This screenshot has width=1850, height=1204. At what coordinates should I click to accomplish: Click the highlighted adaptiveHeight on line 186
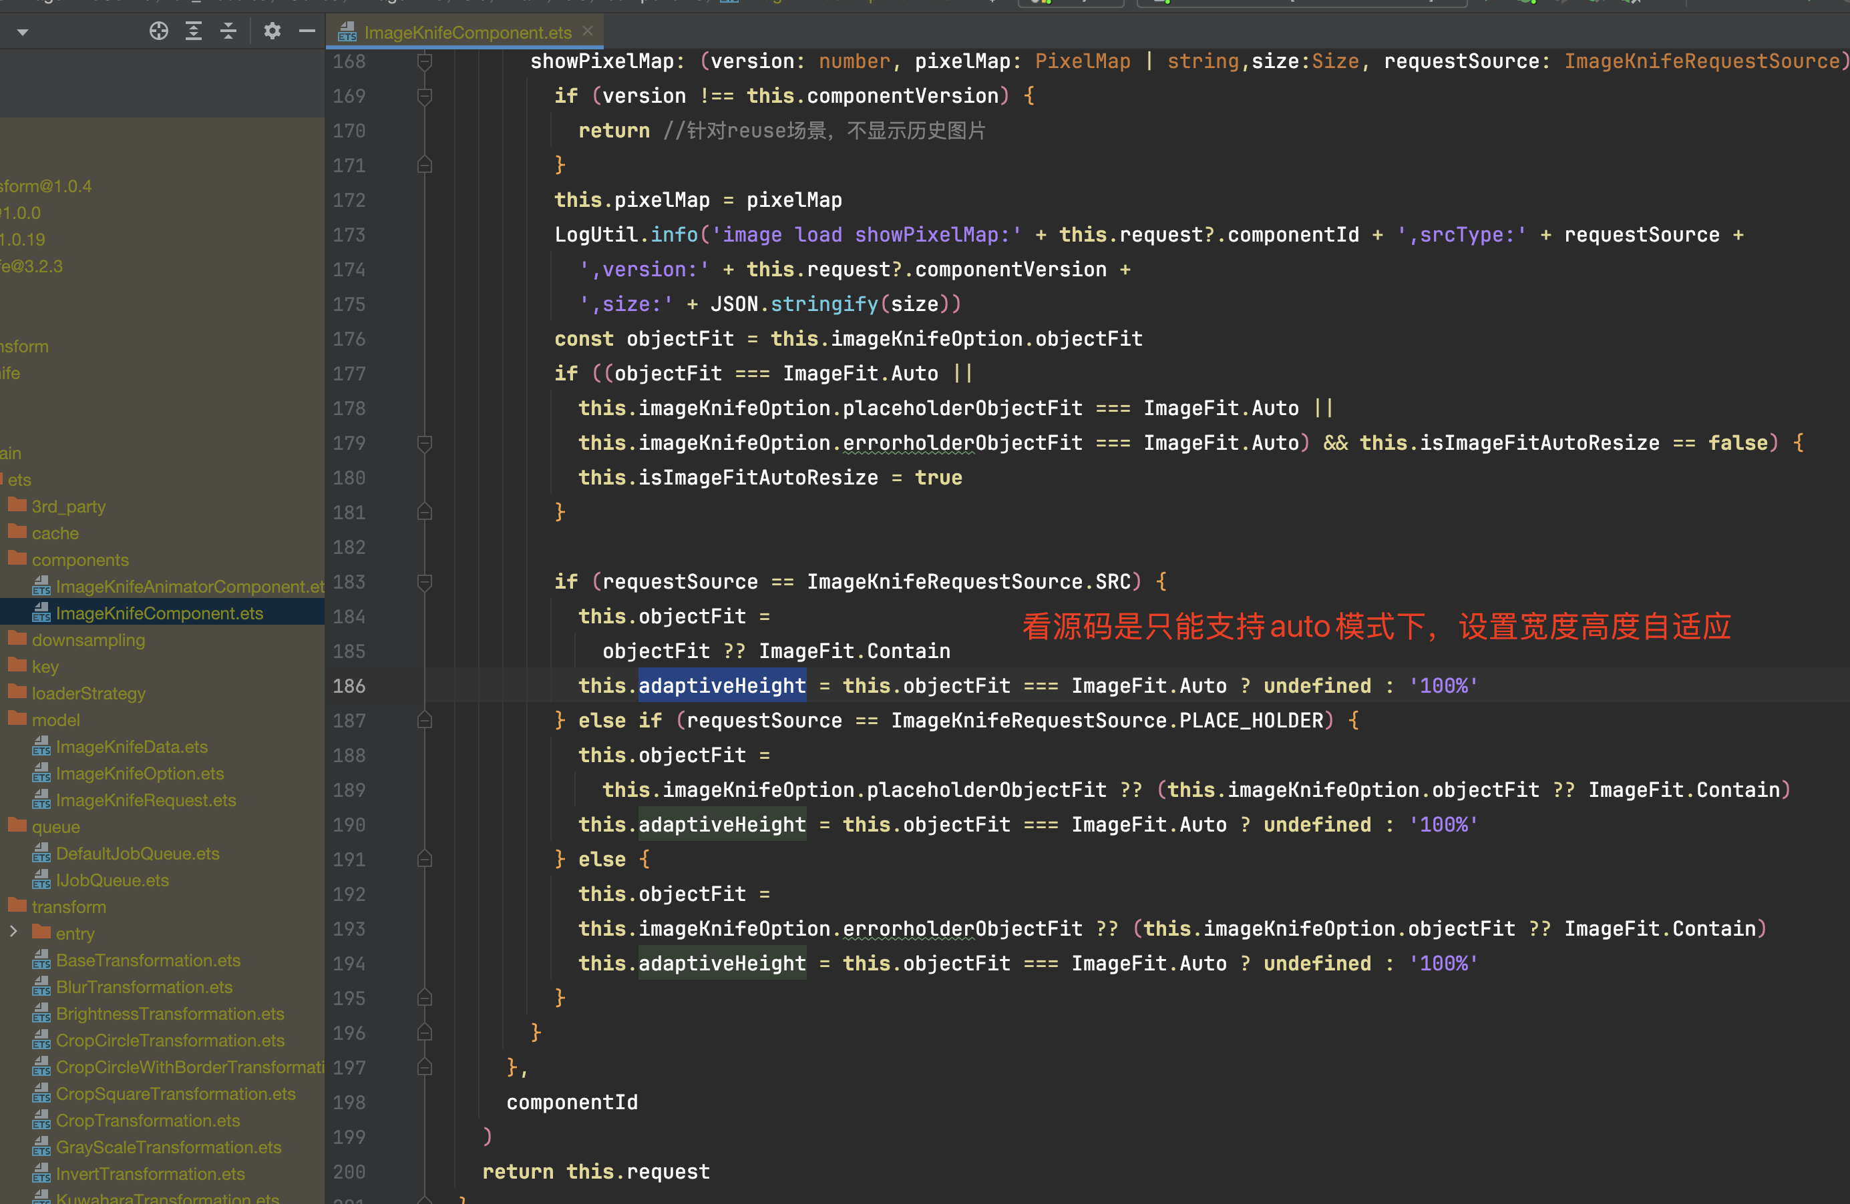point(722,686)
